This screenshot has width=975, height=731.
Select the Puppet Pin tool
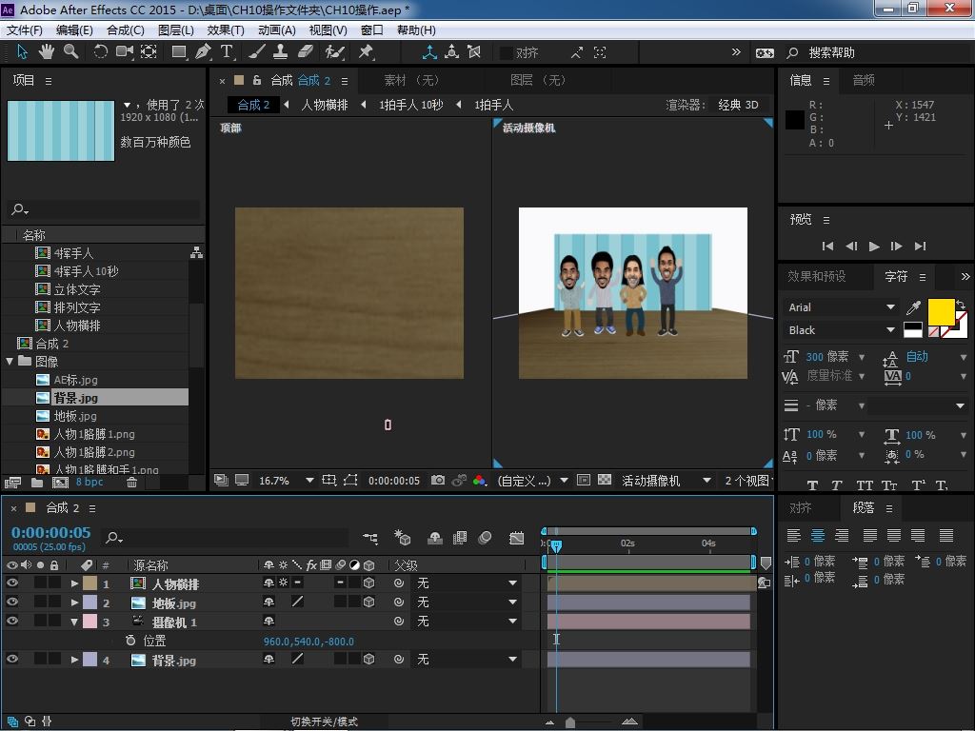click(366, 52)
